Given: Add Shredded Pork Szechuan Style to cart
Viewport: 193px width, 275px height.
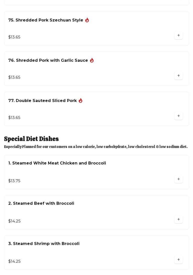Looking at the screenshot, I should pyautogui.click(x=178, y=35).
